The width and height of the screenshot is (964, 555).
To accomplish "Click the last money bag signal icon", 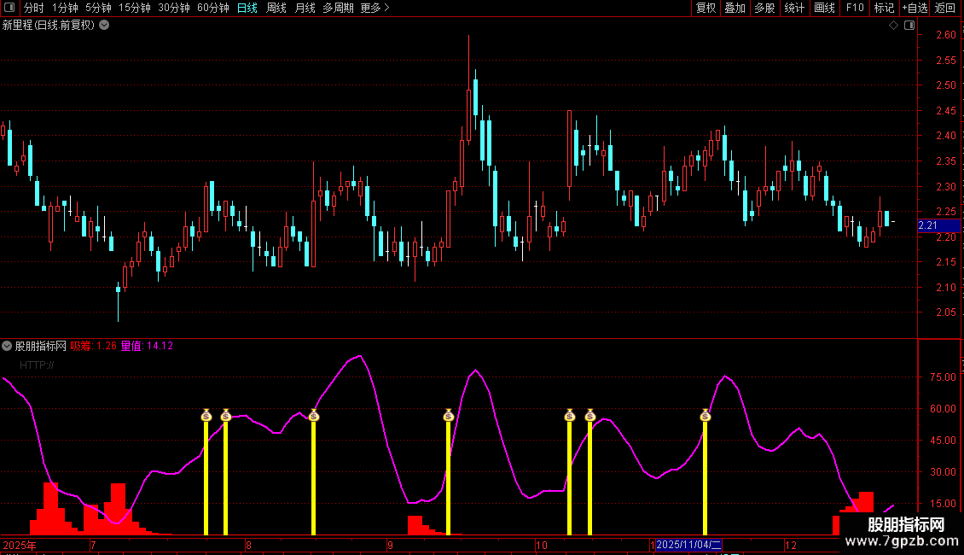I will pos(706,415).
